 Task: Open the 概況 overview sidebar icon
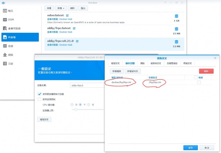coord(5,11)
